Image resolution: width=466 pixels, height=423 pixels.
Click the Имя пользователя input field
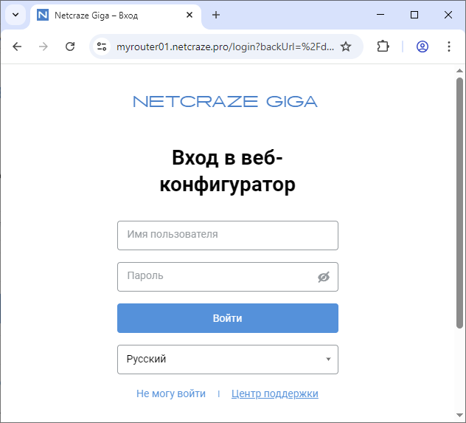(x=227, y=235)
